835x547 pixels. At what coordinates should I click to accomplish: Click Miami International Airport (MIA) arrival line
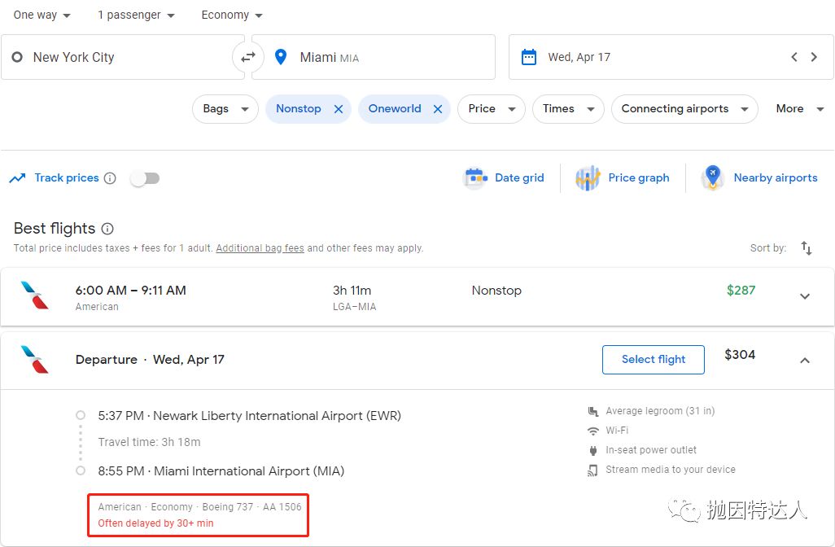(221, 470)
